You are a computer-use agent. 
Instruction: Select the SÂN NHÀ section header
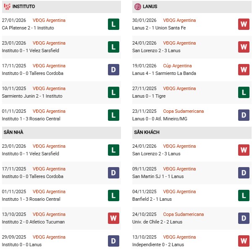13,132
